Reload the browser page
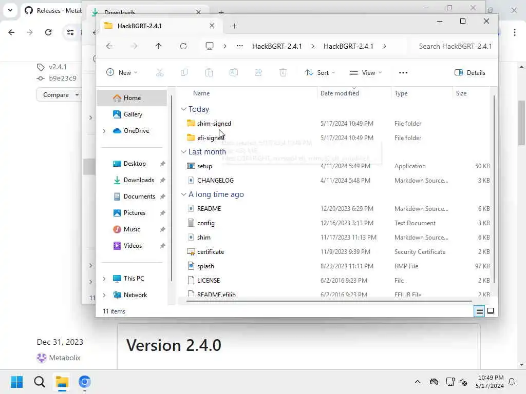The width and height of the screenshot is (526, 394). pos(48,32)
